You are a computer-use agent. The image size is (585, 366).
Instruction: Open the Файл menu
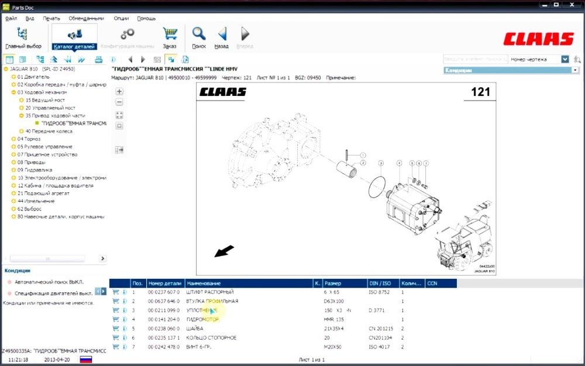(11, 18)
